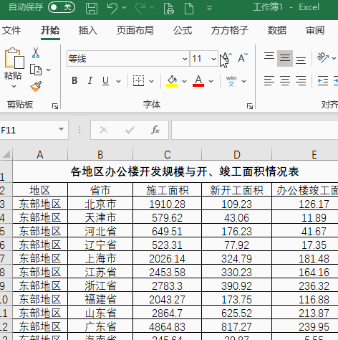Open the Name Box dropdown arrow

click(61, 129)
